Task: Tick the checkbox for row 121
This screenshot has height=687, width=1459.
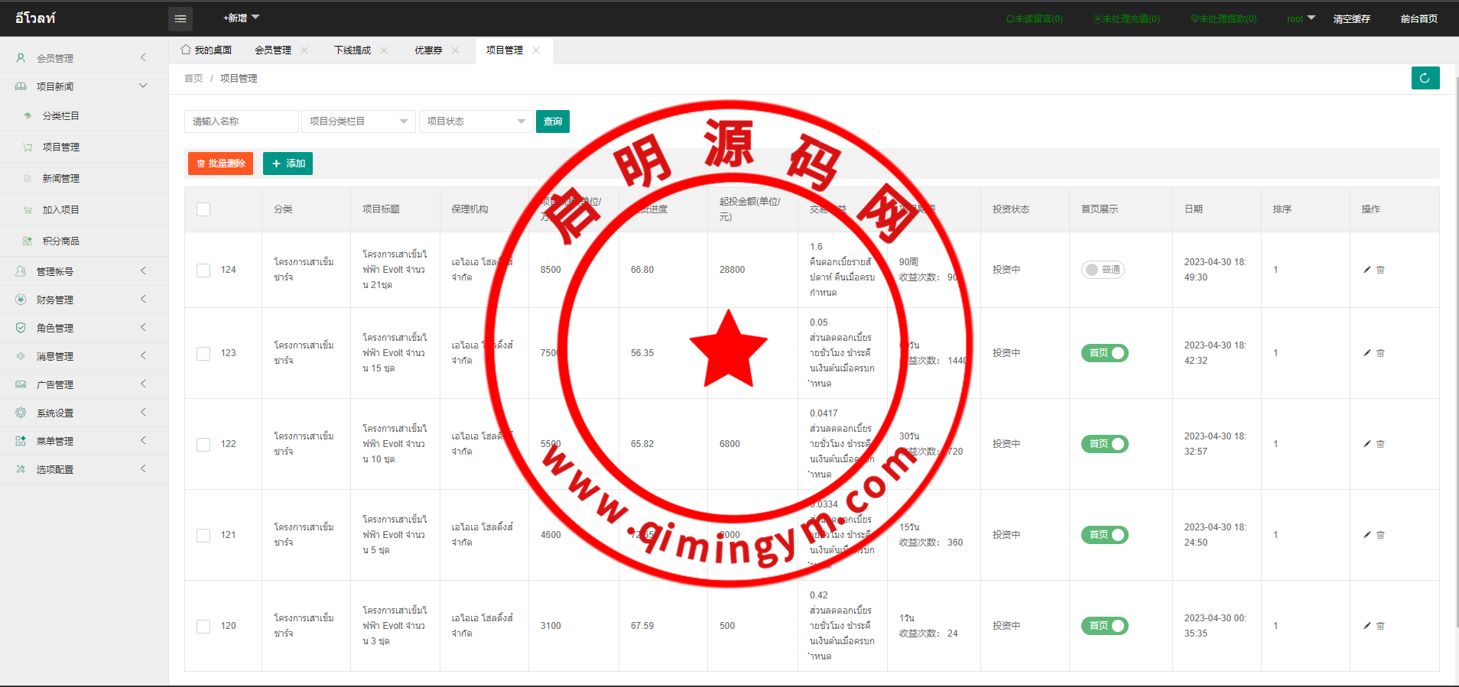Action: click(x=203, y=535)
